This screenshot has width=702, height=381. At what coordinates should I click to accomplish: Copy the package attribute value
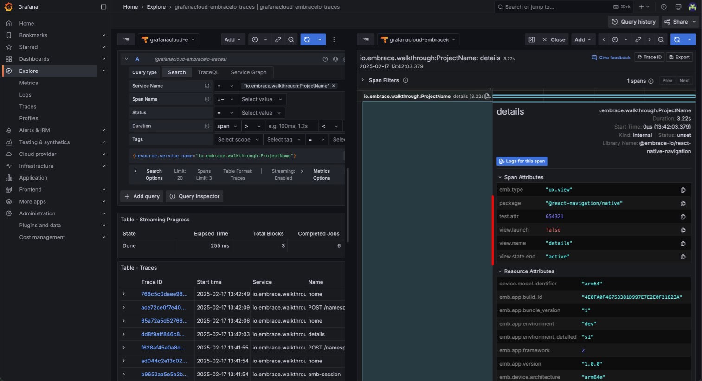[x=683, y=204]
